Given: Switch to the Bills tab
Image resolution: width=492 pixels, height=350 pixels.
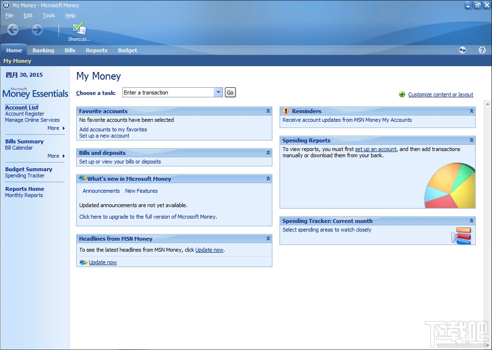Looking at the screenshot, I should pyautogui.click(x=70, y=50).
